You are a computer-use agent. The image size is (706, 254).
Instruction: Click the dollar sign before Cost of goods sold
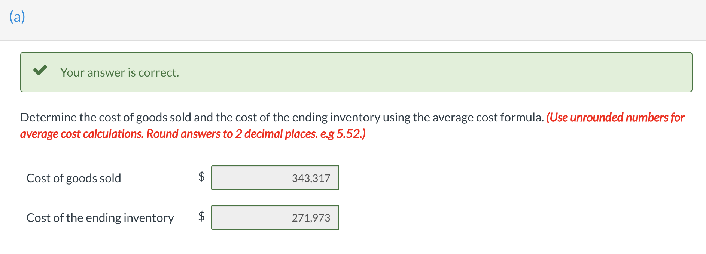[x=201, y=177]
